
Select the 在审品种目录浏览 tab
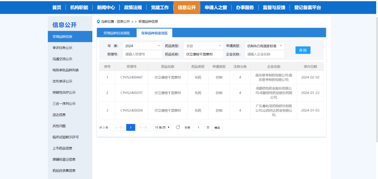154,33
